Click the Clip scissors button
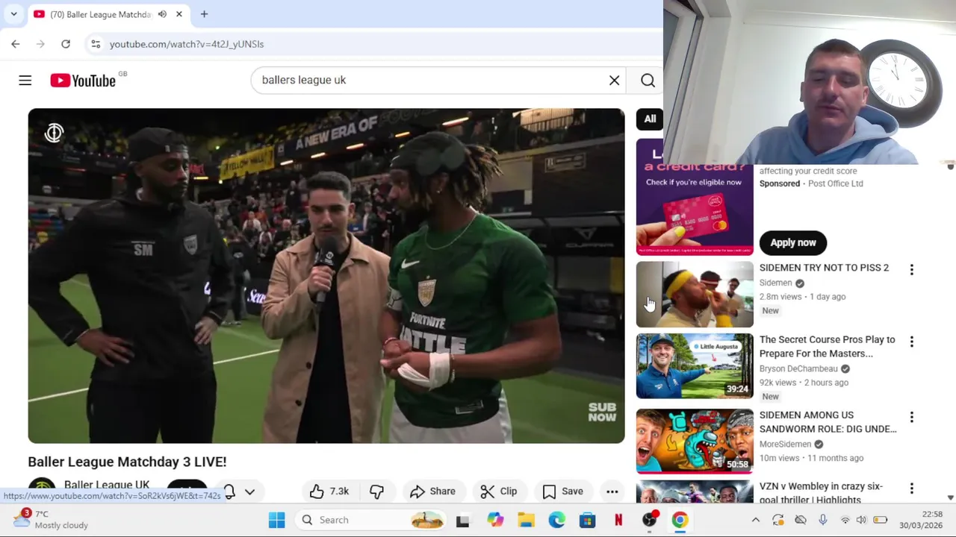956x537 pixels. coord(498,492)
